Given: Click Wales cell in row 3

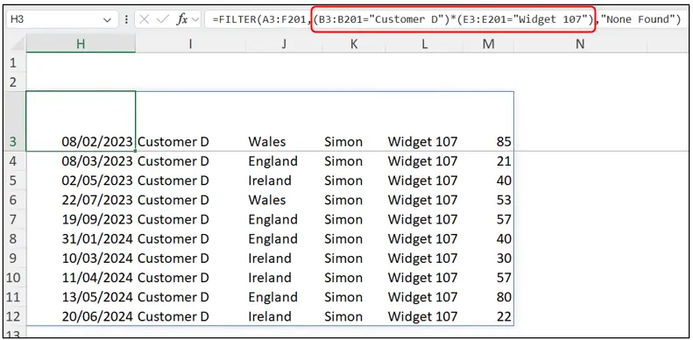Looking at the screenshot, I should click(x=284, y=121).
